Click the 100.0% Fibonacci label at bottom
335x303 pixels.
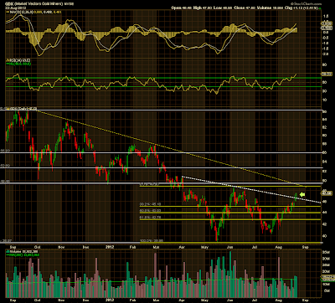tap(148, 240)
